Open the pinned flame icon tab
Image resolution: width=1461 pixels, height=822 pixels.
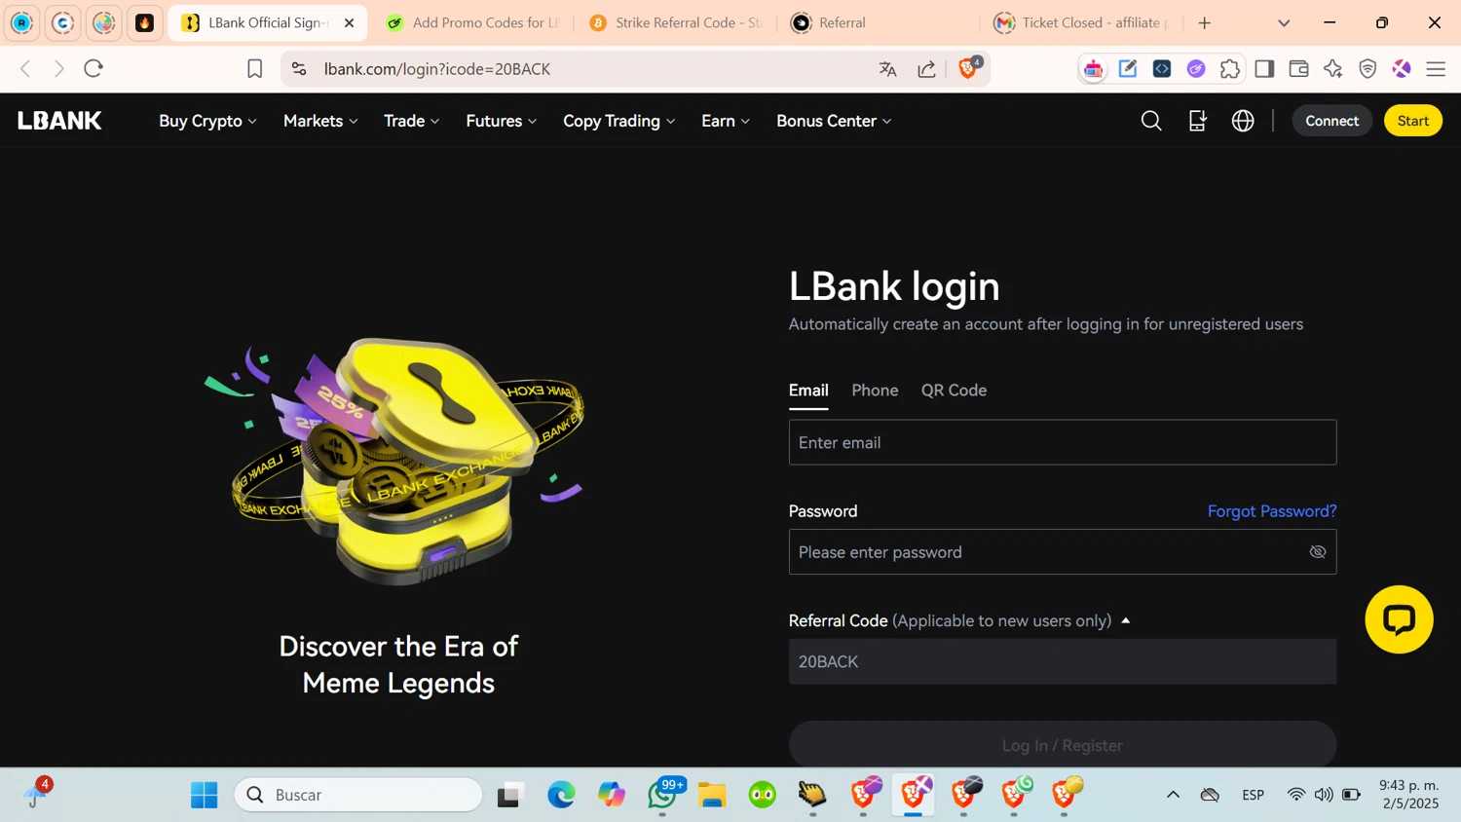pyautogui.click(x=144, y=22)
